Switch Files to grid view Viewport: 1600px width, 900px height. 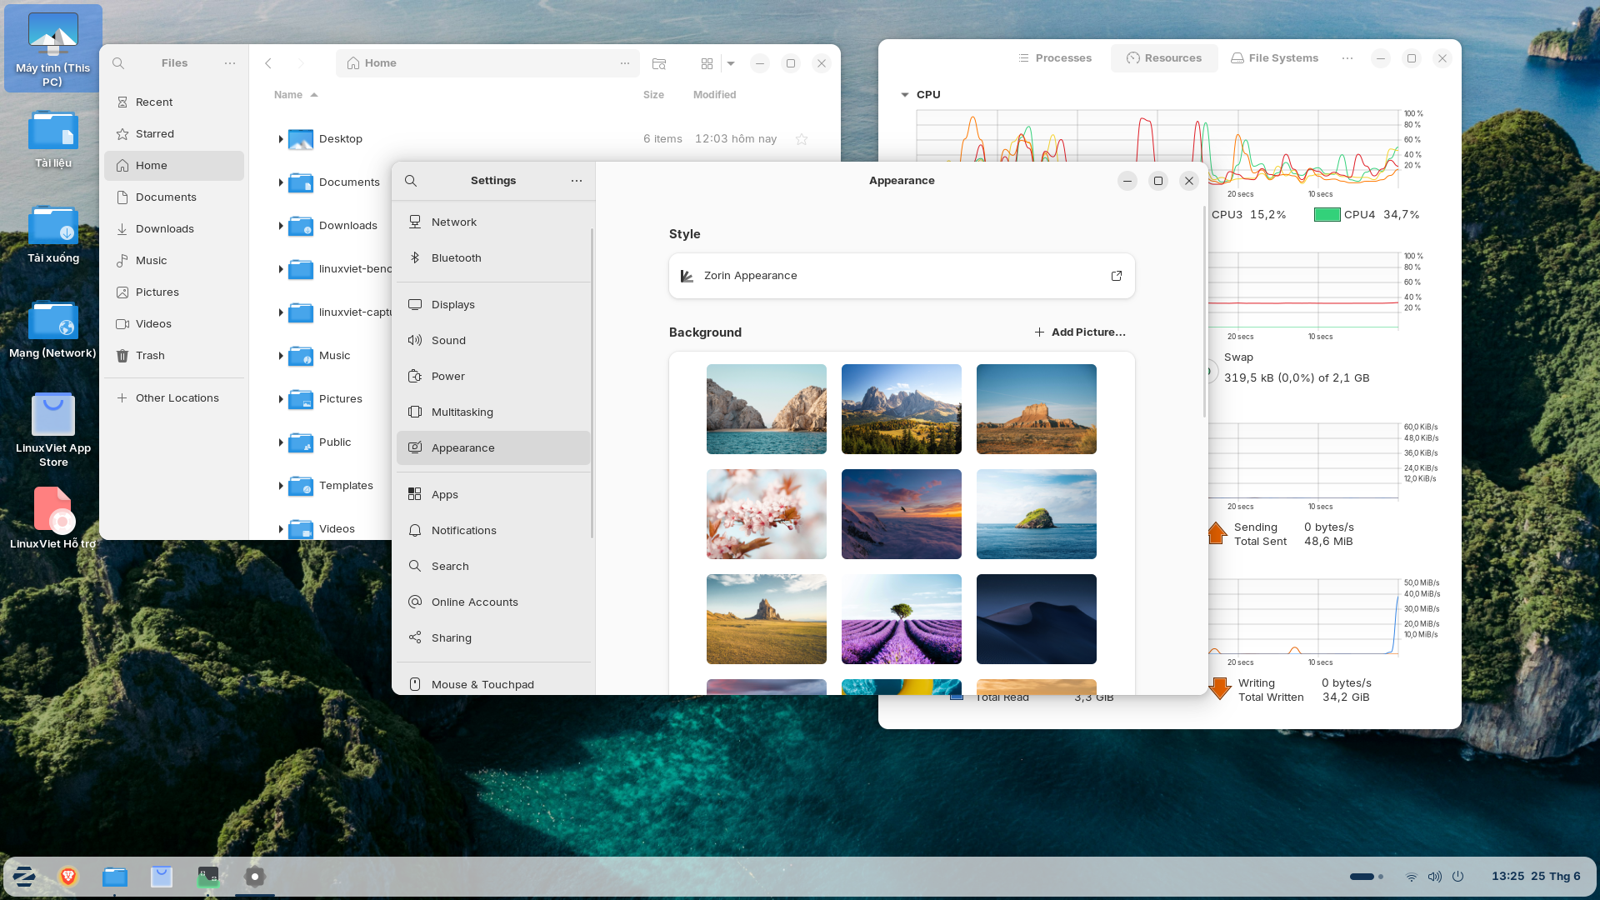(707, 63)
